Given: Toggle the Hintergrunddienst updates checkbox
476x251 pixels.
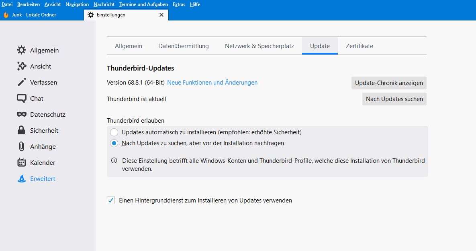Looking at the screenshot, I should [111, 200].
